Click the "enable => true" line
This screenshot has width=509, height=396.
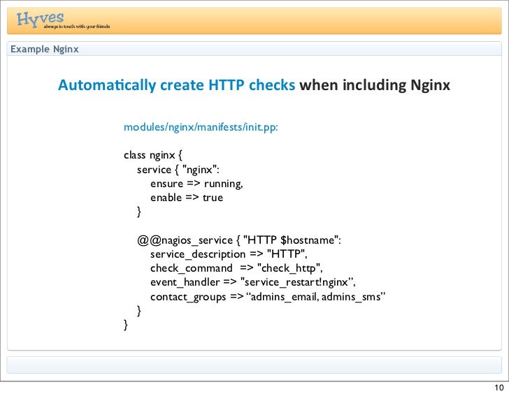(187, 198)
